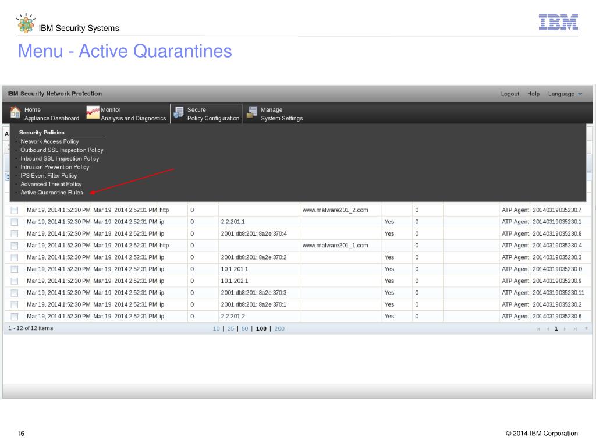
Task: Open Monitor Analysis and Diagnostics menu
Action: (126, 113)
